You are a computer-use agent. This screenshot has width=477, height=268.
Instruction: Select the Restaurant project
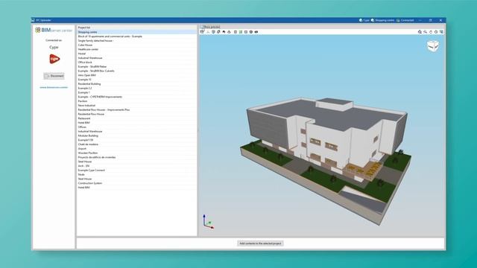click(137, 118)
